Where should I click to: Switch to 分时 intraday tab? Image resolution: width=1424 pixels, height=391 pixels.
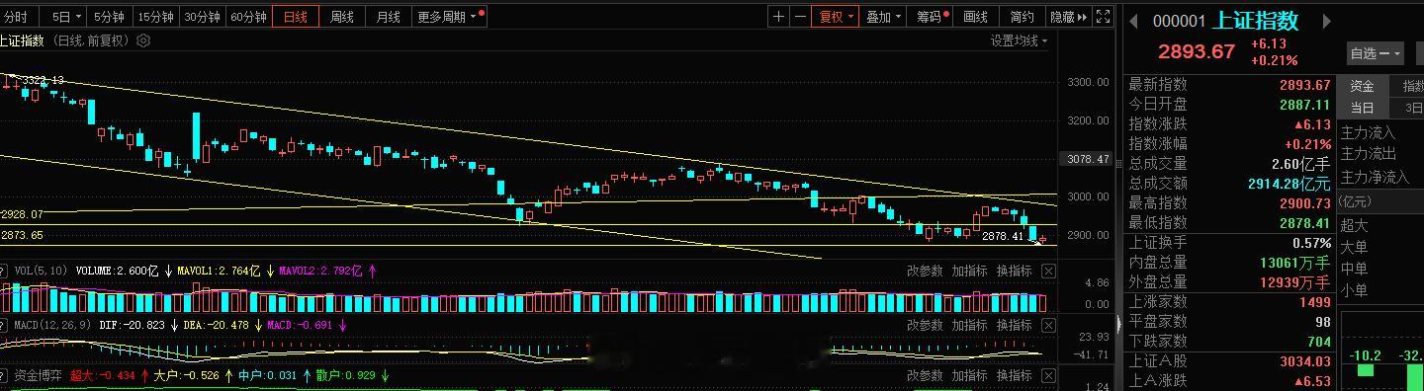coord(15,17)
